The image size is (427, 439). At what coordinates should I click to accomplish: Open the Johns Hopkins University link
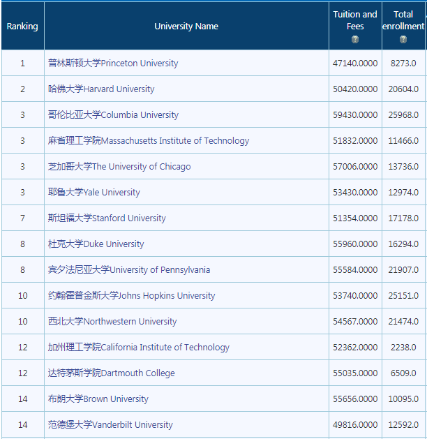pyautogui.click(x=131, y=296)
